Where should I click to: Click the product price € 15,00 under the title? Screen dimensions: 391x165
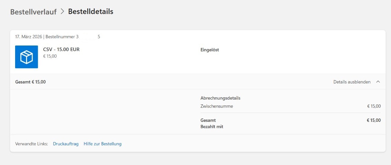[x=50, y=56]
